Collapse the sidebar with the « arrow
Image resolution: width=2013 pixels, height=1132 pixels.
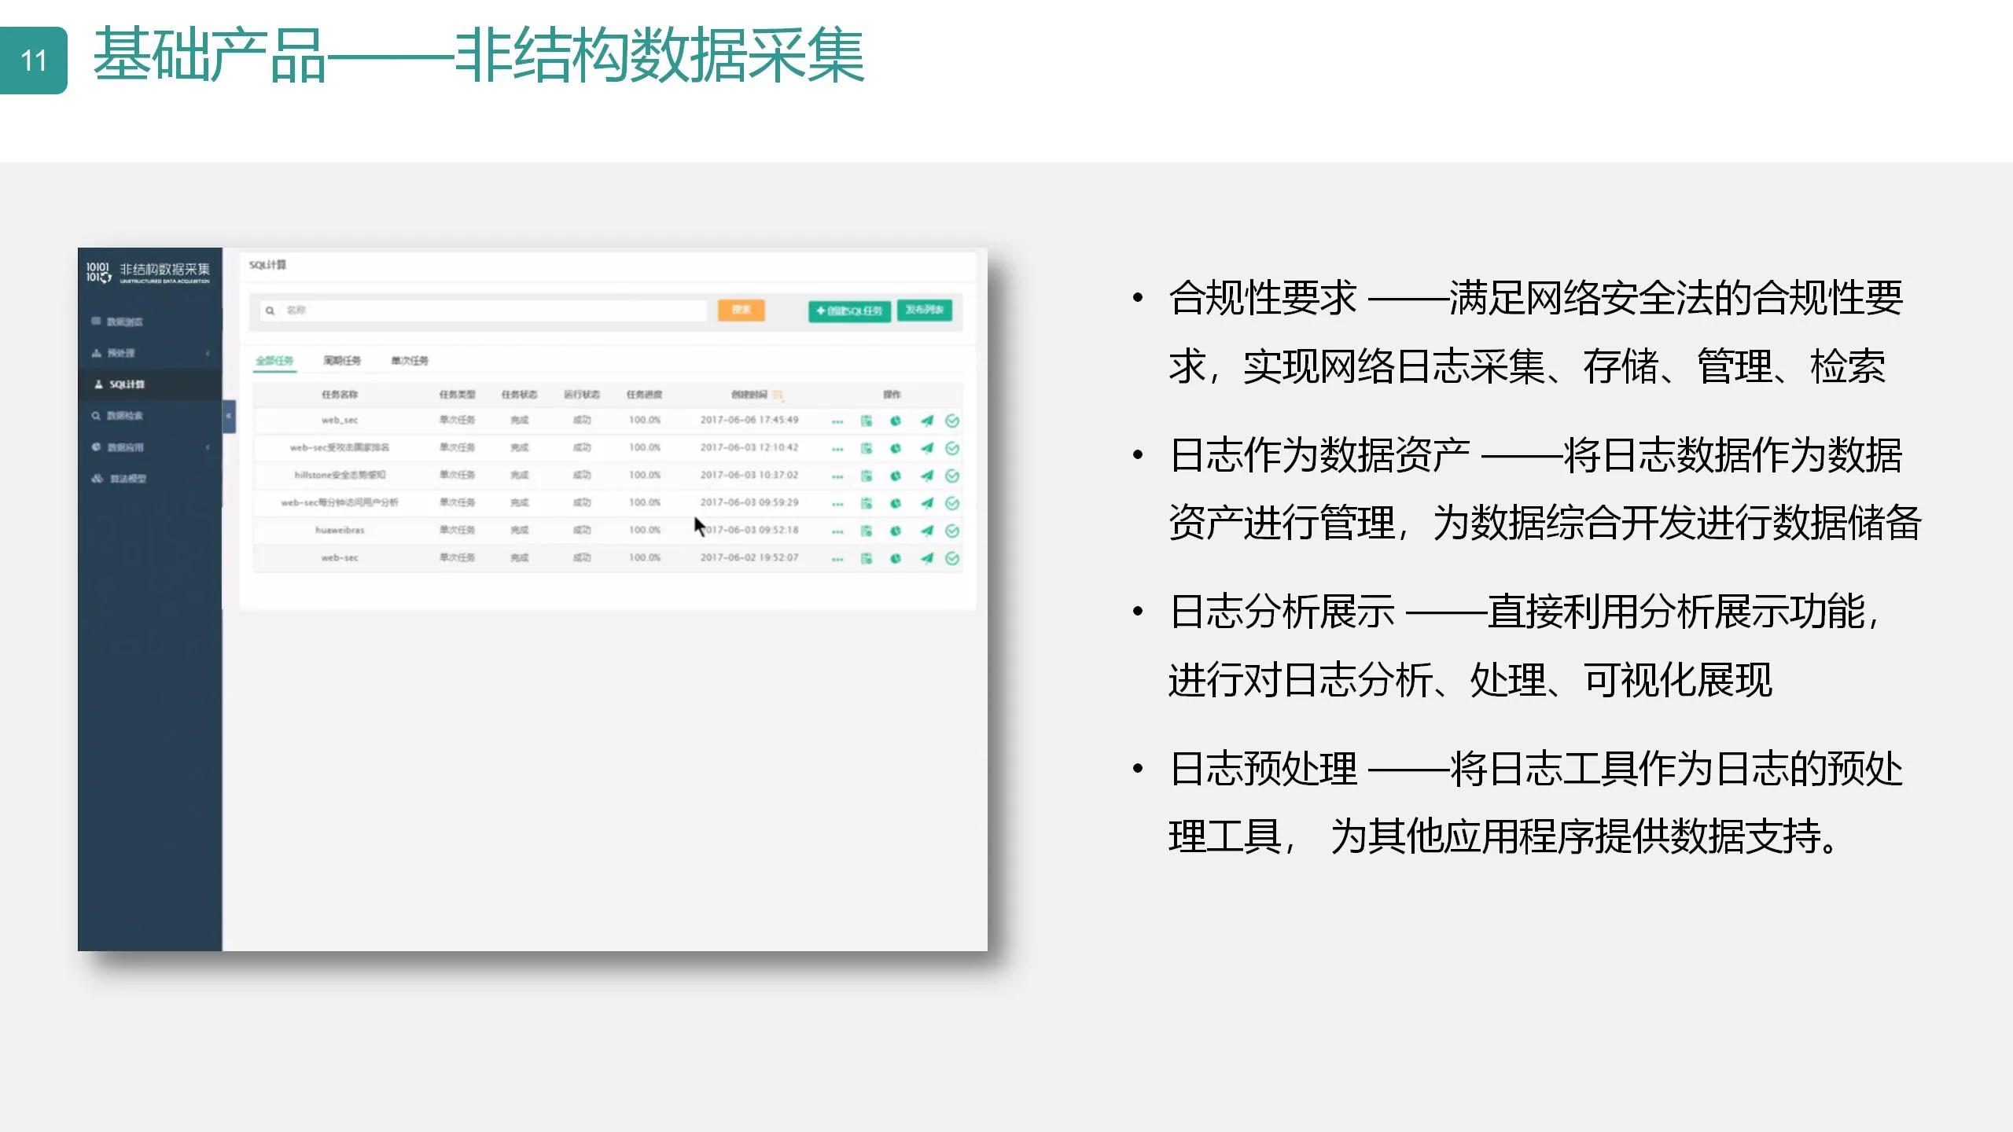[228, 416]
